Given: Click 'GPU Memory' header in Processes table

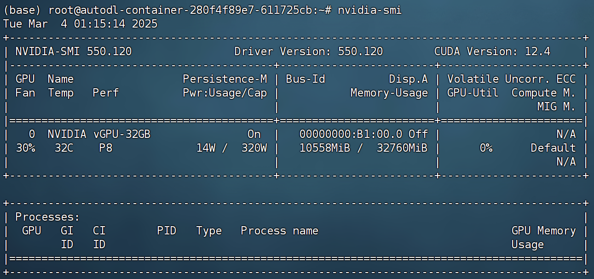Looking at the screenshot, I should (x=544, y=231).
